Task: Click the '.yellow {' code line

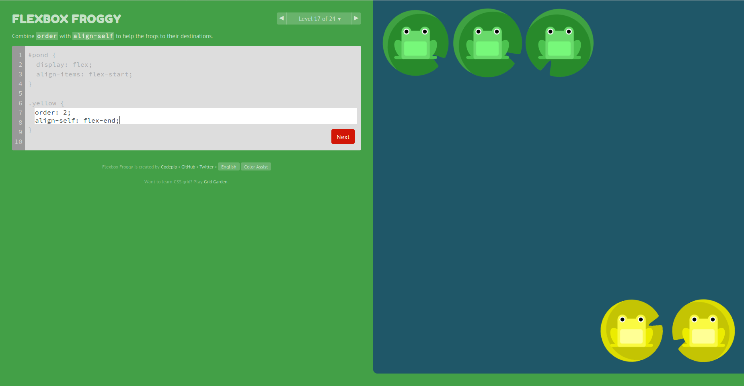Action: tap(46, 103)
